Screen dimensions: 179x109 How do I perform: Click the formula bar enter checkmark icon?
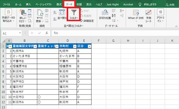click(x=39, y=33)
